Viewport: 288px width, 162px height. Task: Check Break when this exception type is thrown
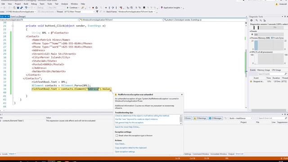click(x=117, y=135)
